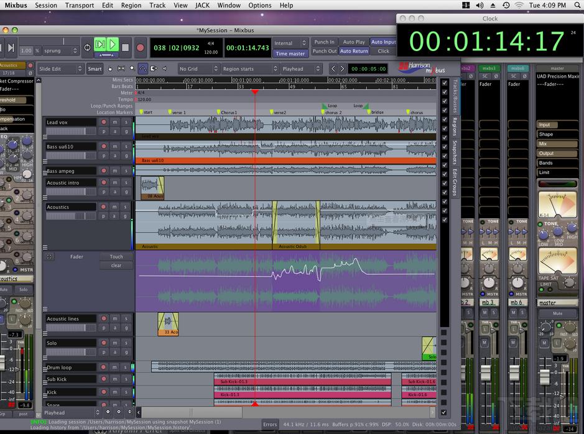Image resolution: width=584 pixels, height=434 pixels.
Task: Click the Punch In button
Action: (x=324, y=42)
